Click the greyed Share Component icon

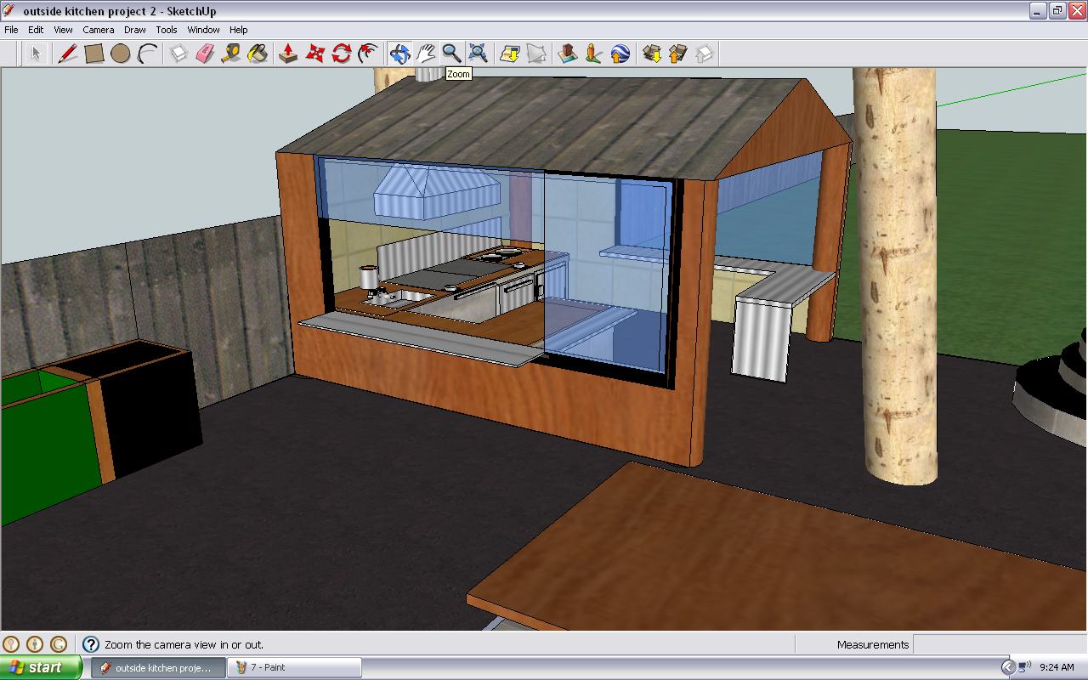[x=705, y=54]
